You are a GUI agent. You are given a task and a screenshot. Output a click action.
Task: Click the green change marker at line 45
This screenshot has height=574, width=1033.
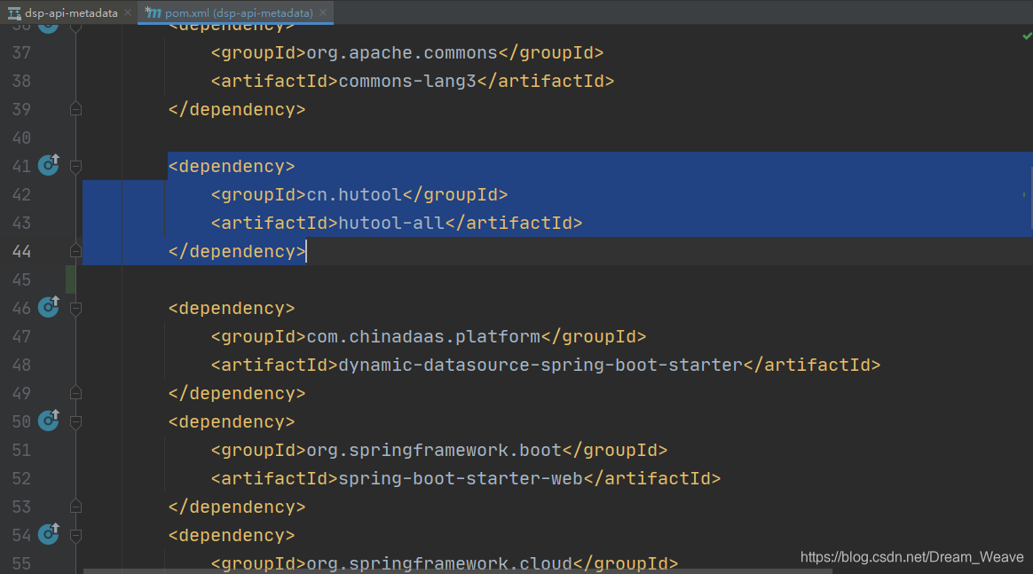point(71,279)
